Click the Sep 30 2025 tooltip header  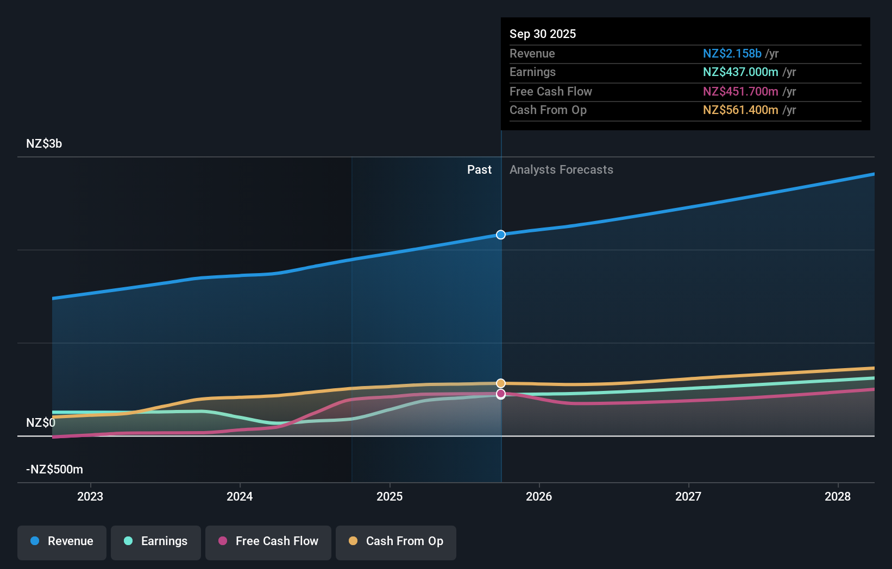tap(543, 34)
